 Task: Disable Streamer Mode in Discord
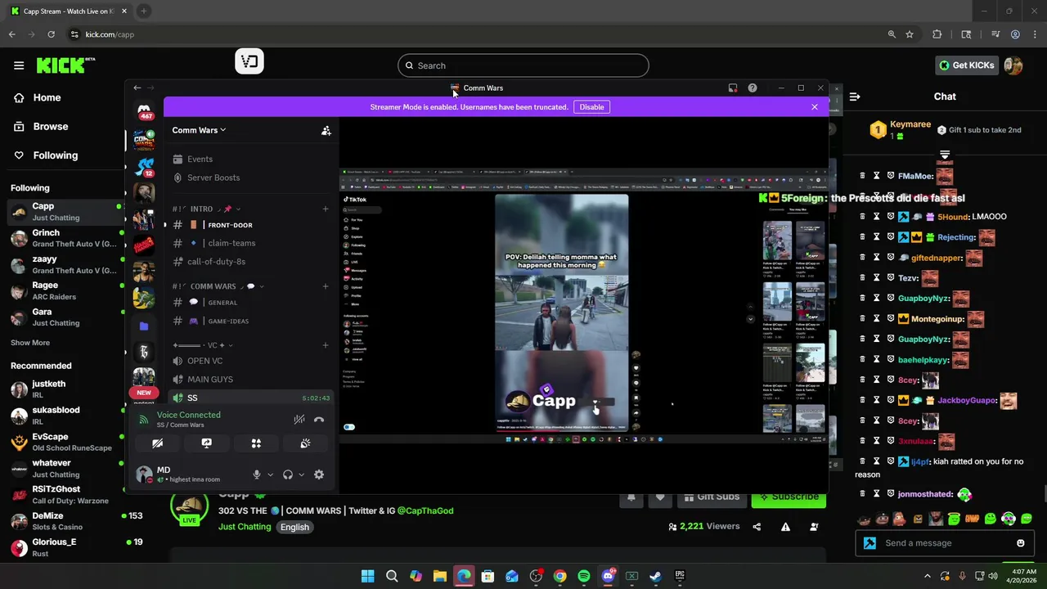point(591,107)
